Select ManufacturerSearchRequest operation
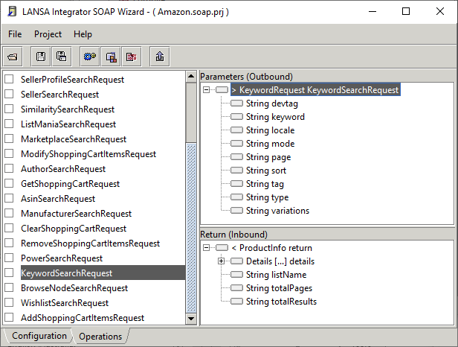Viewport: 458px width, 347px height. pos(77,214)
